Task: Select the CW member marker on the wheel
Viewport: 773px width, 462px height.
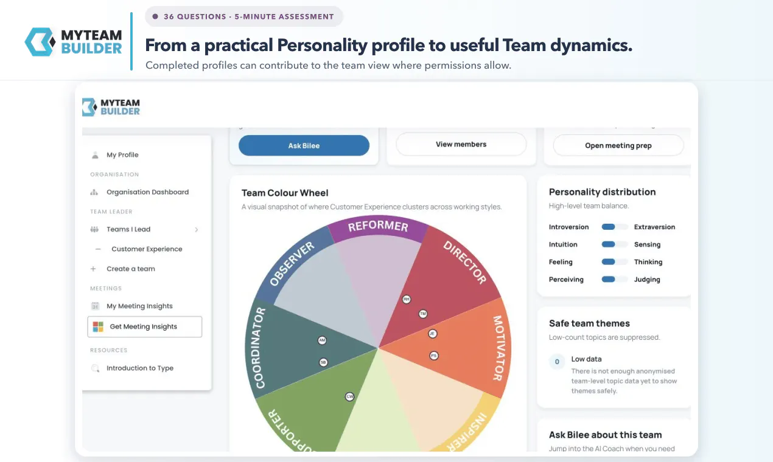Action: click(349, 396)
